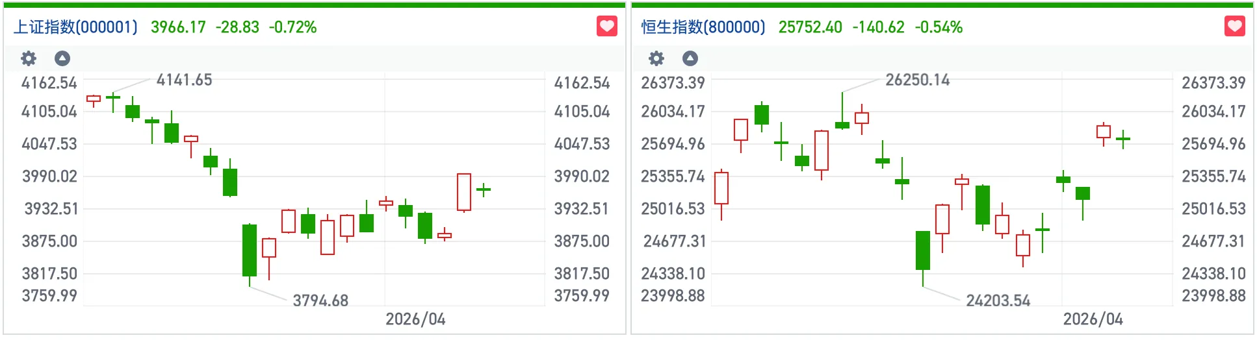Select the 26250.14 high price label
Image resolution: width=1257 pixels, height=340 pixels.
coord(917,80)
